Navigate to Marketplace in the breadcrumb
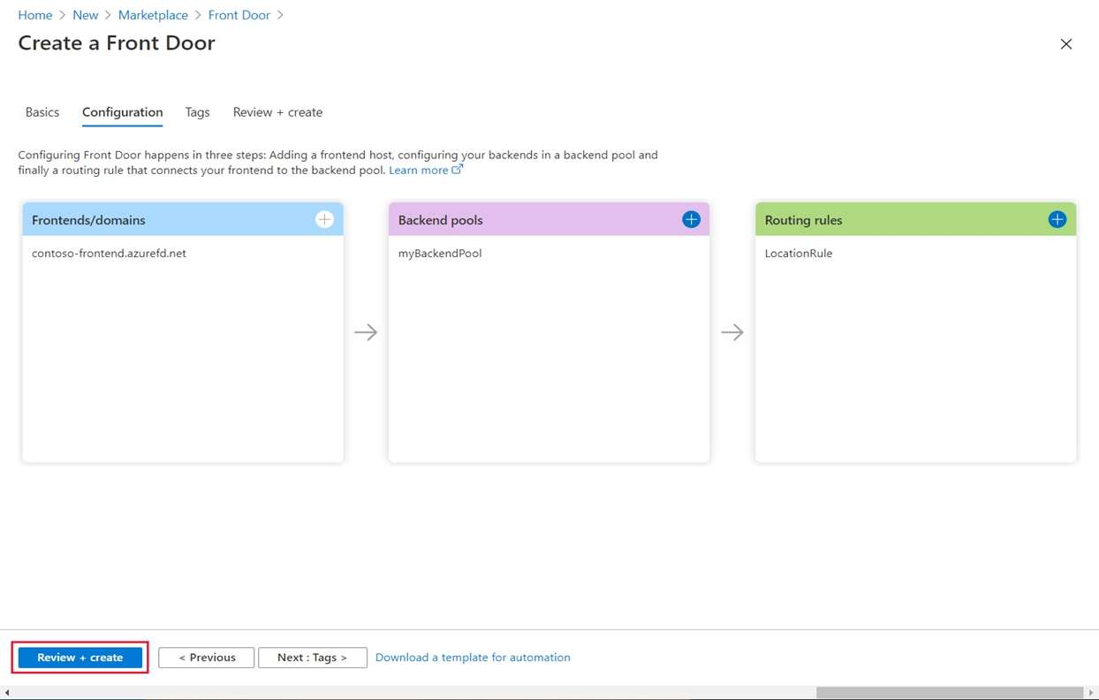 click(x=153, y=15)
